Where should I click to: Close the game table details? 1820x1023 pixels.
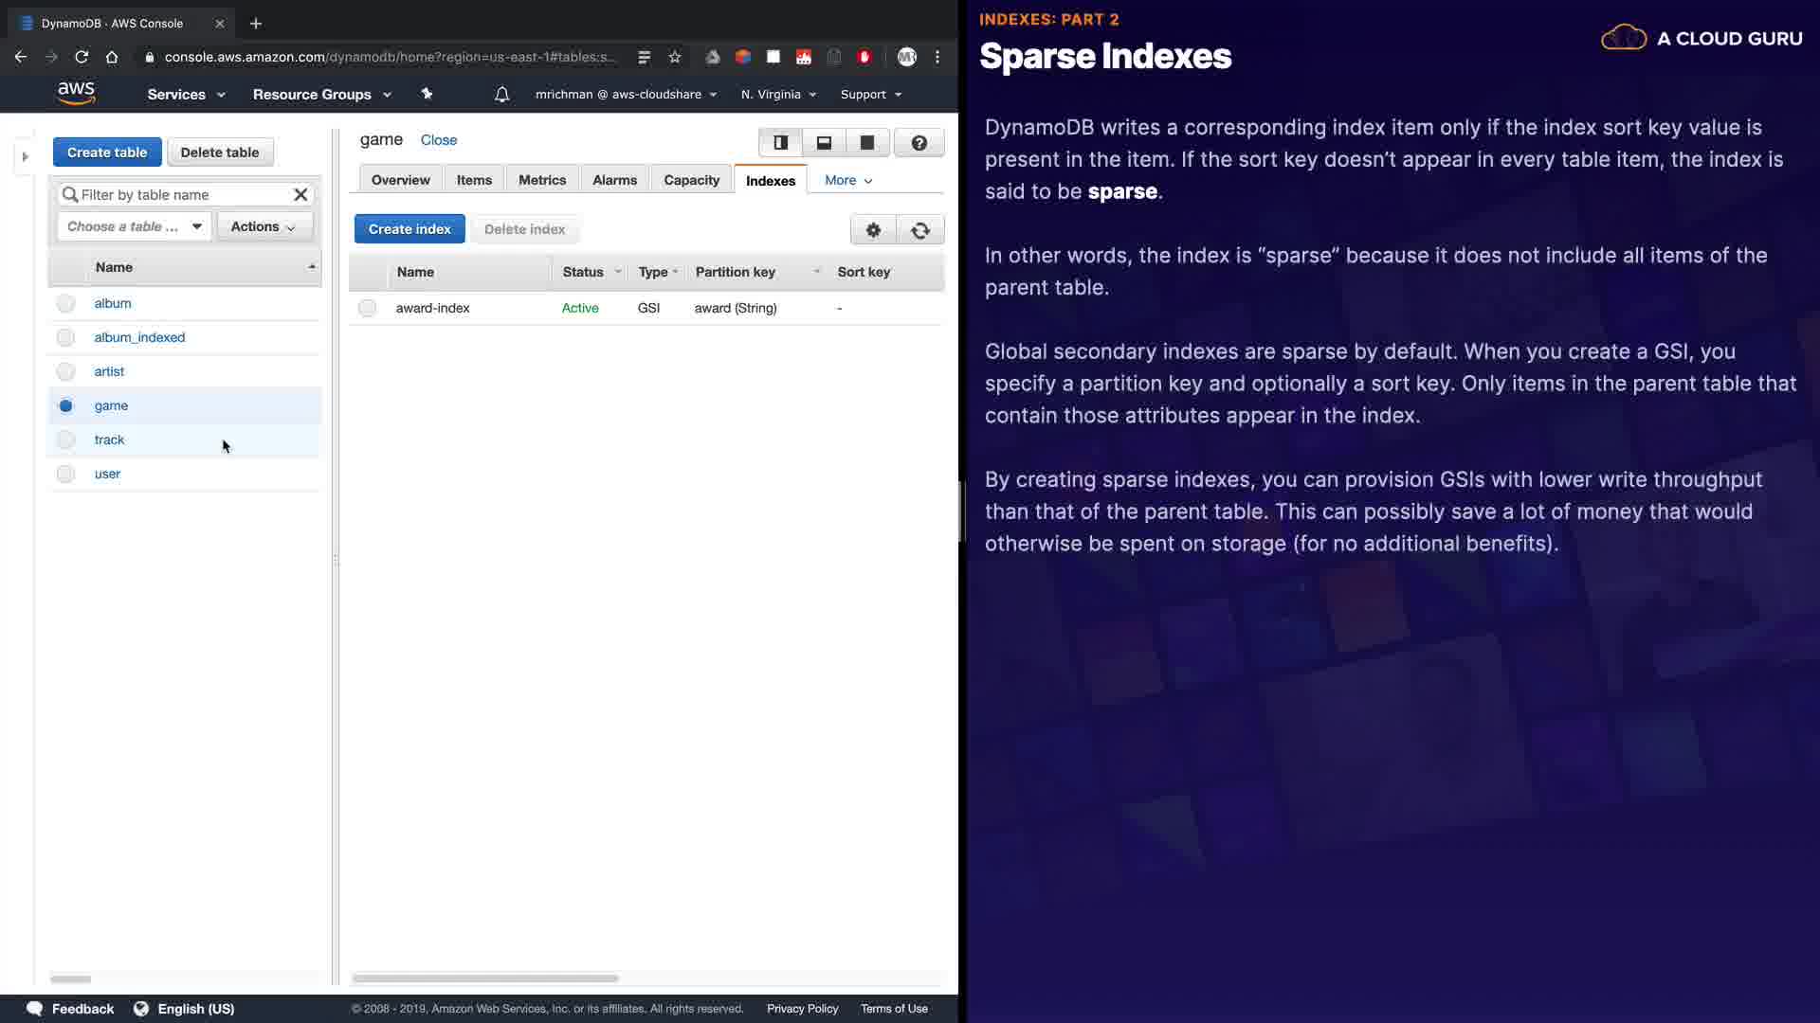pos(438,140)
